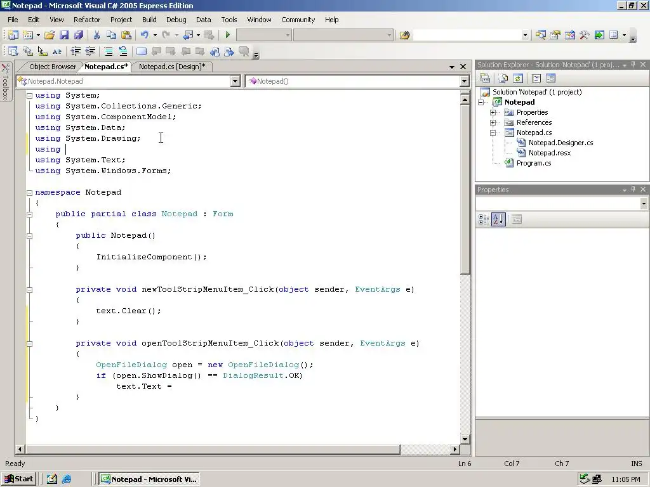Image resolution: width=650 pixels, height=487 pixels.
Task: Expand the References node in Solution Explorer
Action: (x=493, y=122)
